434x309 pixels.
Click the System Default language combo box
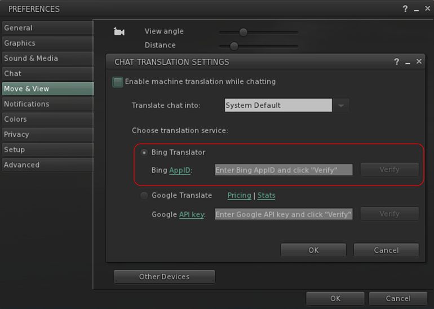pos(278,105)
